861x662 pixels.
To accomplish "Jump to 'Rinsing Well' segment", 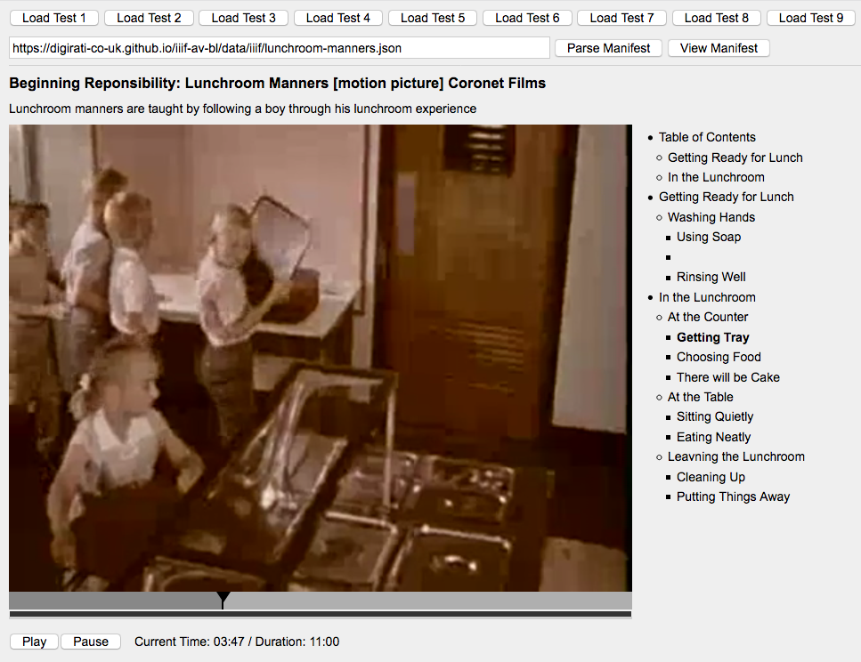I will [x=711, y=278].
